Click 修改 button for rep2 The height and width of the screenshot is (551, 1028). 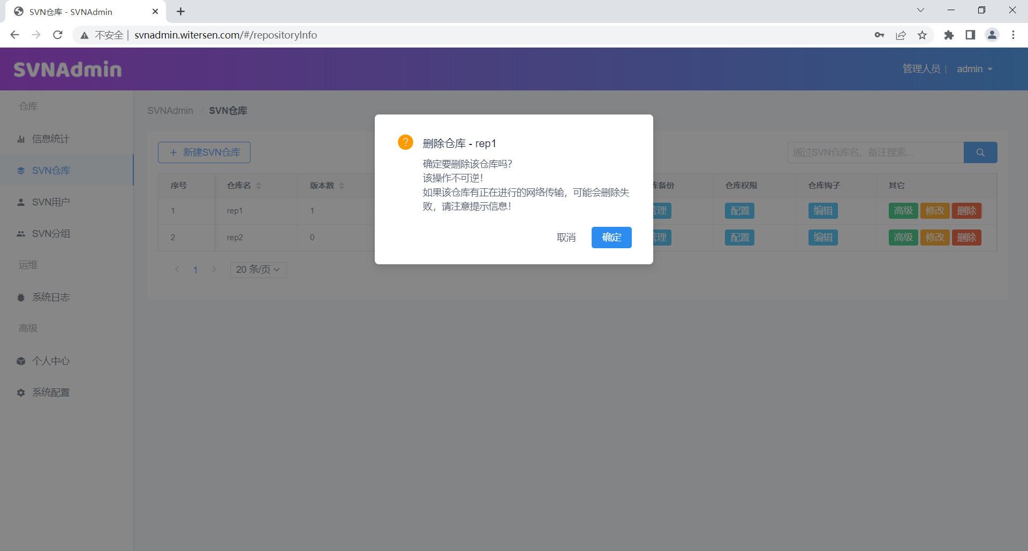935,238
